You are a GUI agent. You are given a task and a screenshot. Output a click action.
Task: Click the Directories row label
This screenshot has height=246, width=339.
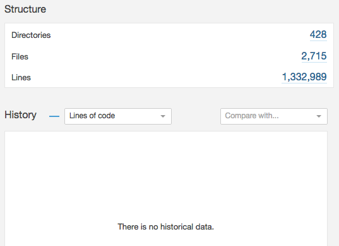click(31, 35)
